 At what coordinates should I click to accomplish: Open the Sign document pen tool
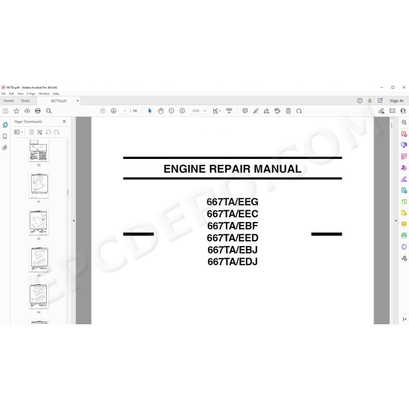pyautogui.click(x=266, y=111)
